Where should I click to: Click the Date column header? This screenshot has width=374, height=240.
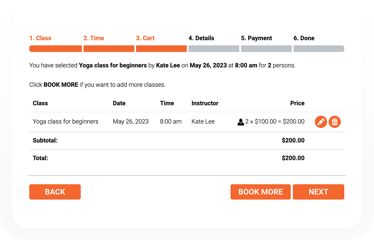(x=119, y=103)
